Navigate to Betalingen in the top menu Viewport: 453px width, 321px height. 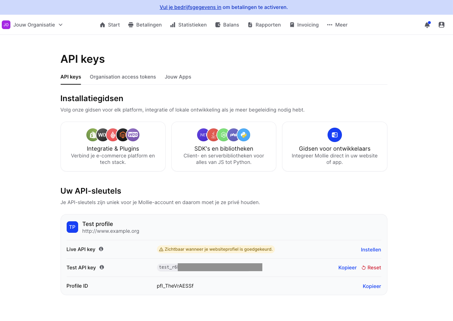(x=145, y=25)
